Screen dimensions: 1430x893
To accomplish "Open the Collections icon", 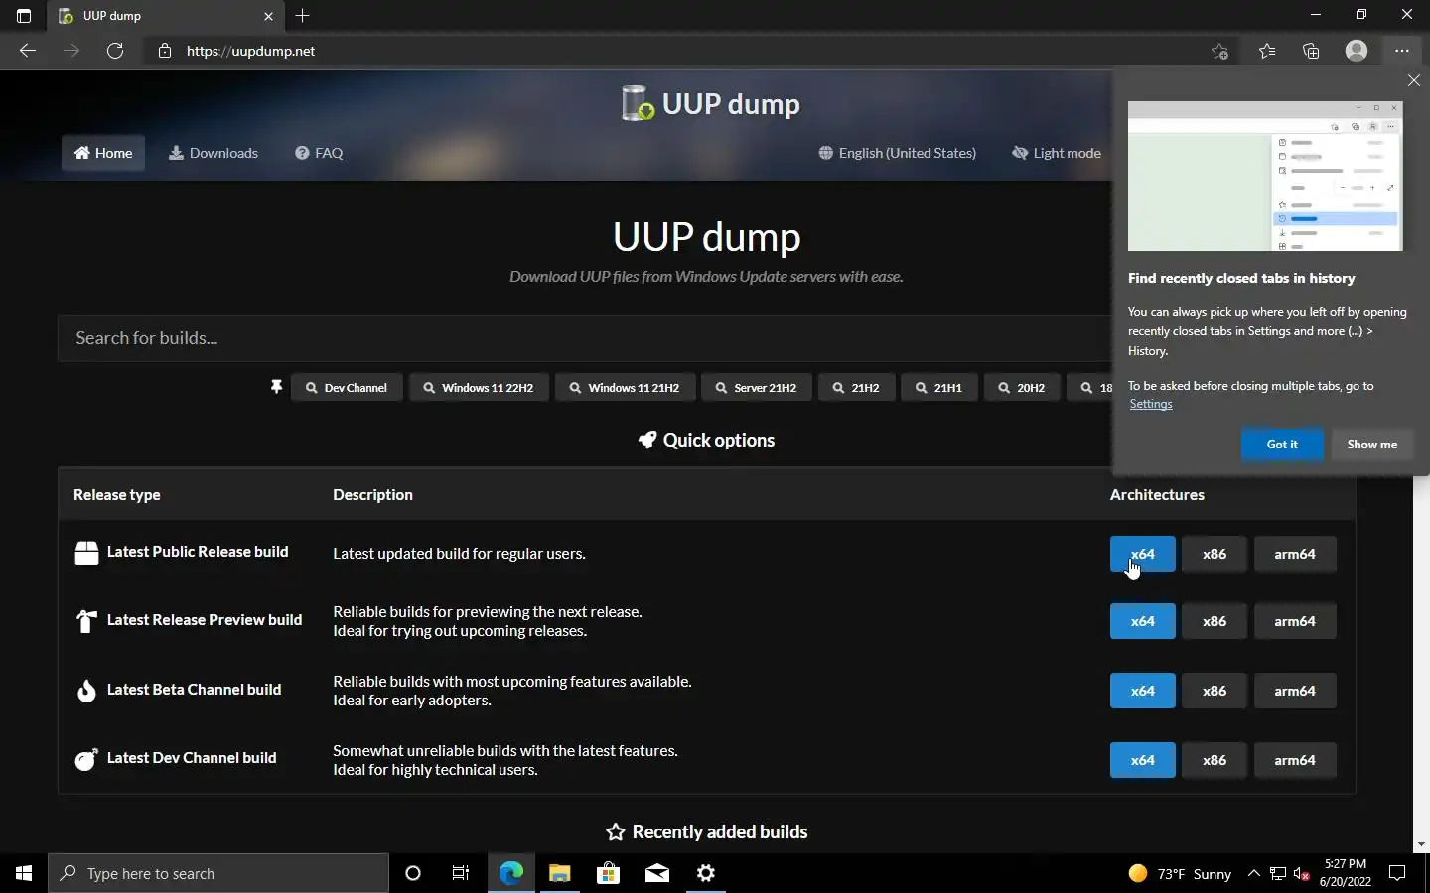I will 1312,51.
